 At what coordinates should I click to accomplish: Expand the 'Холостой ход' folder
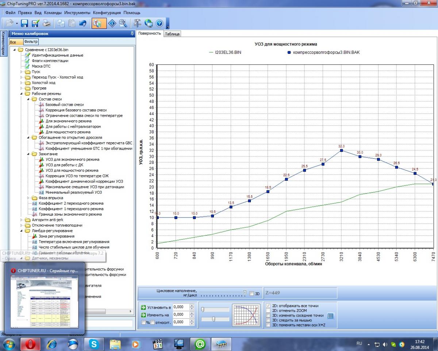click(x=21, y=83)
